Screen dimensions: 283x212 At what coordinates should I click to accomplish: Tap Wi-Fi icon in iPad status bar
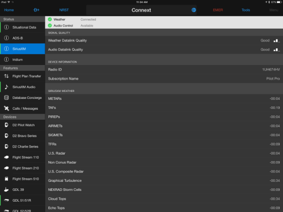click(8, 2)
